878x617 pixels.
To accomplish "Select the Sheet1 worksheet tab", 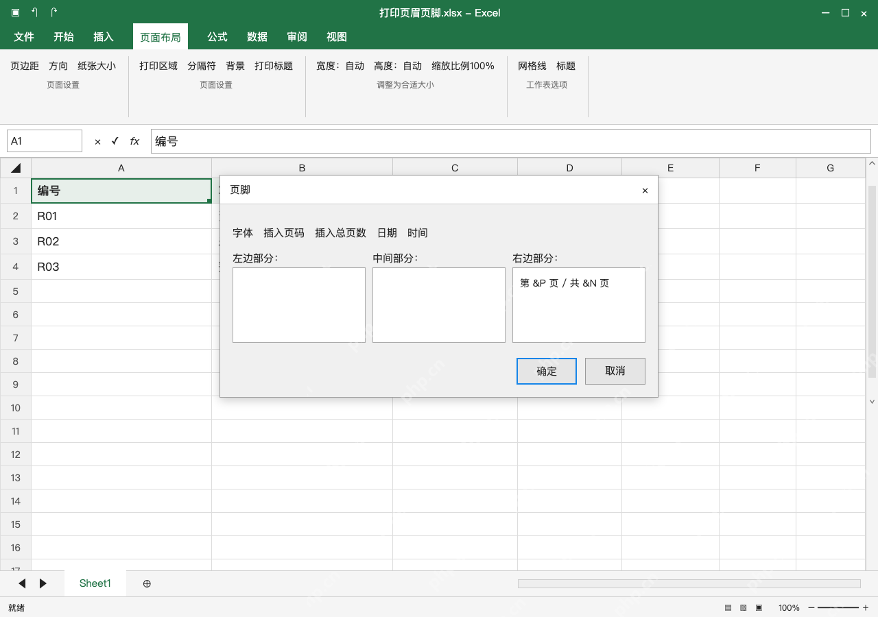I will click(x=95, y=583).
